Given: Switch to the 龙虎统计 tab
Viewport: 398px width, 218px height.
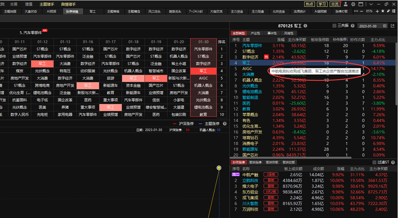Looking at the screenshot, I should [299, 11].
